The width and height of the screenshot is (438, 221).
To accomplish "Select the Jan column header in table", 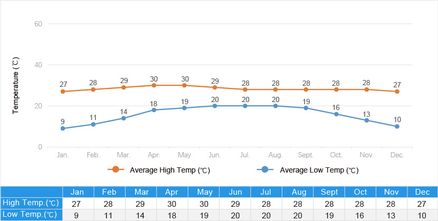I will tap(78, 192).
